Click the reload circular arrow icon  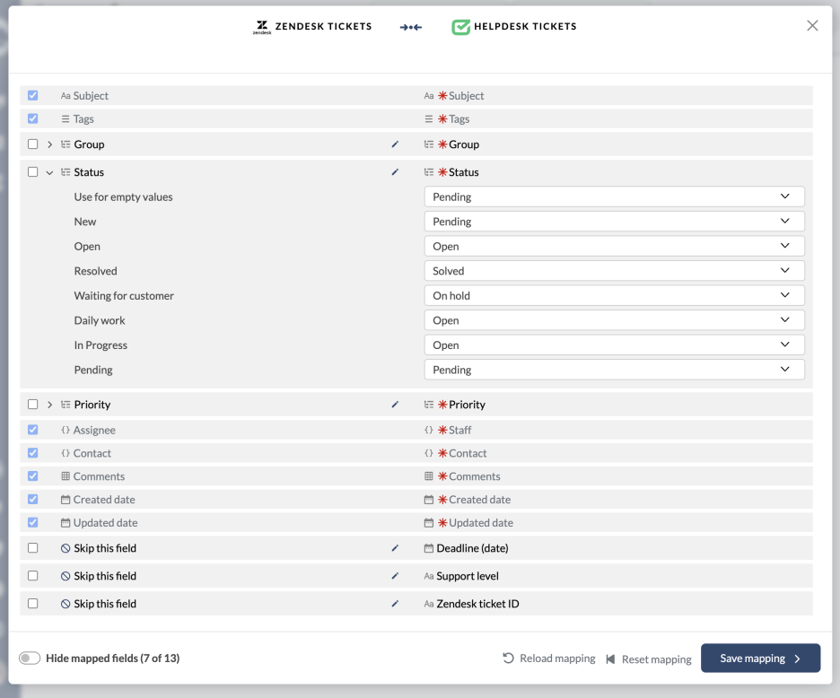coord(508,658)
